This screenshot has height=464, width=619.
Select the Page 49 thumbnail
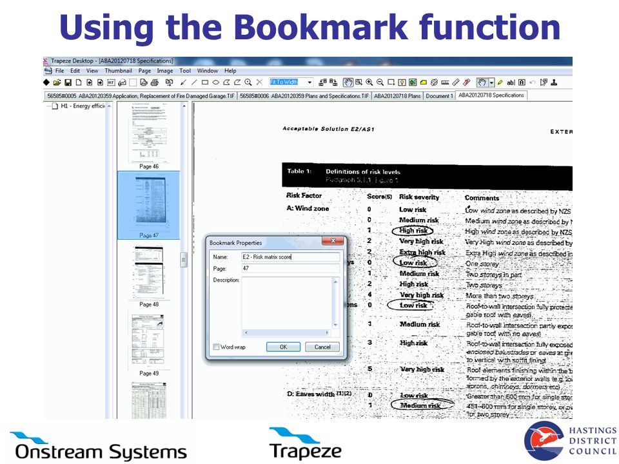pyautogui.click(x=149, y=344)
